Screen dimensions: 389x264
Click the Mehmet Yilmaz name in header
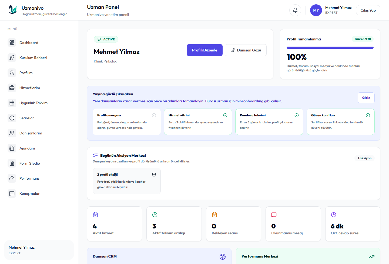click(x=338, y=8)
